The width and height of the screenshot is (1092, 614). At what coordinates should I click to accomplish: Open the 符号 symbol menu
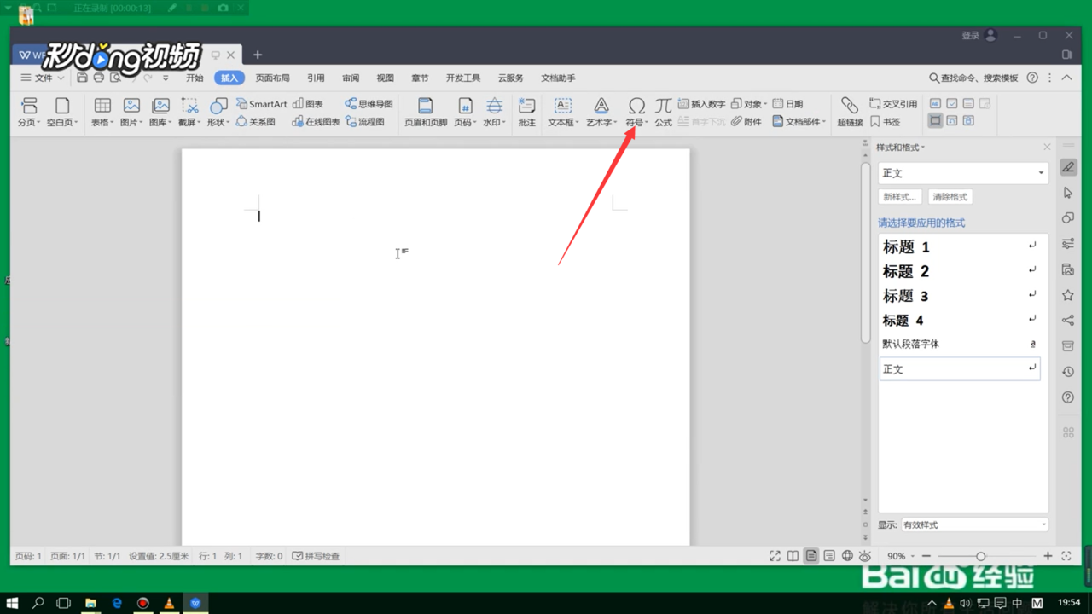click(636, 112)
